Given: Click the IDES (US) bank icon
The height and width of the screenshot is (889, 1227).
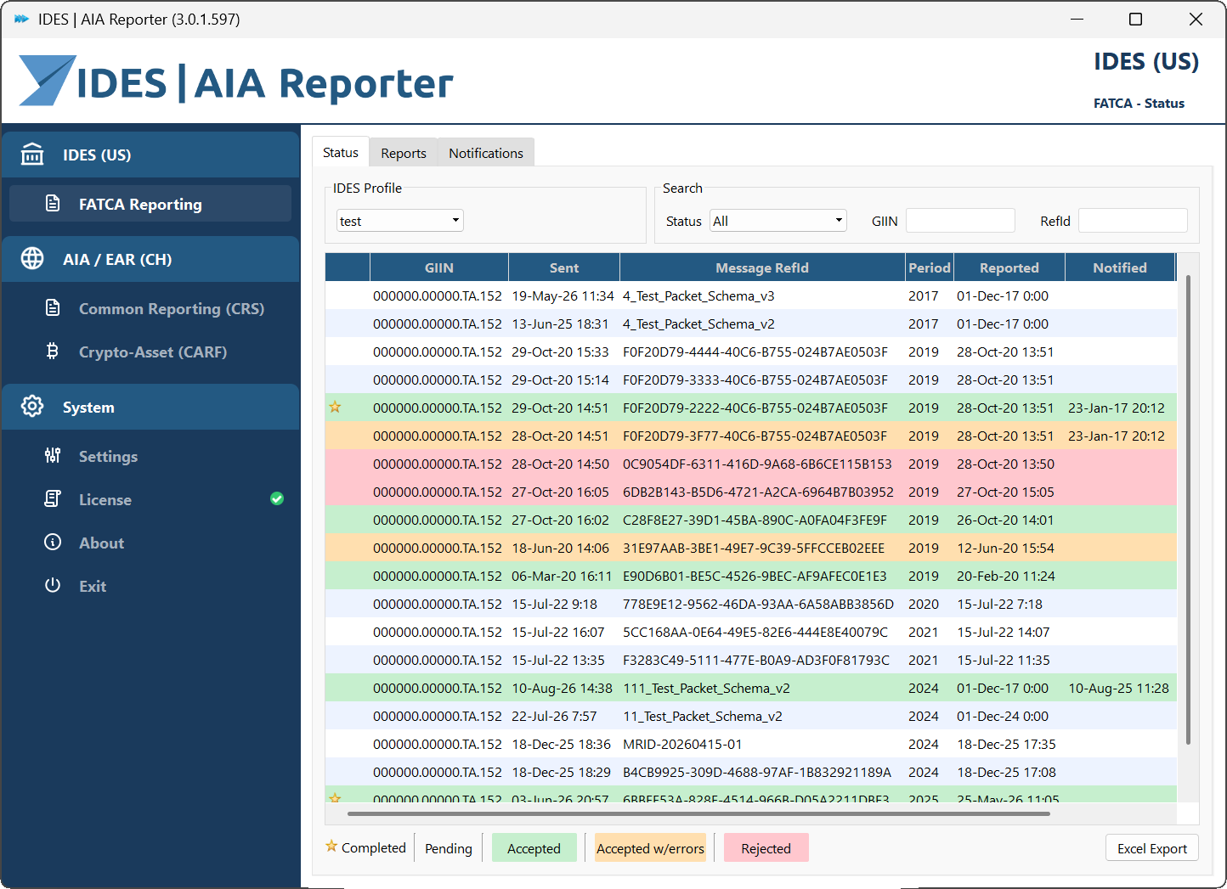Looking at the screenshot, I should [32, 155].
